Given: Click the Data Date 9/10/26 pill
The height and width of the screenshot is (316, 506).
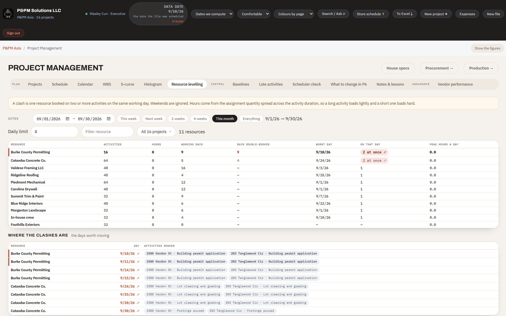Looking at the screenshot, I should 158,14.
